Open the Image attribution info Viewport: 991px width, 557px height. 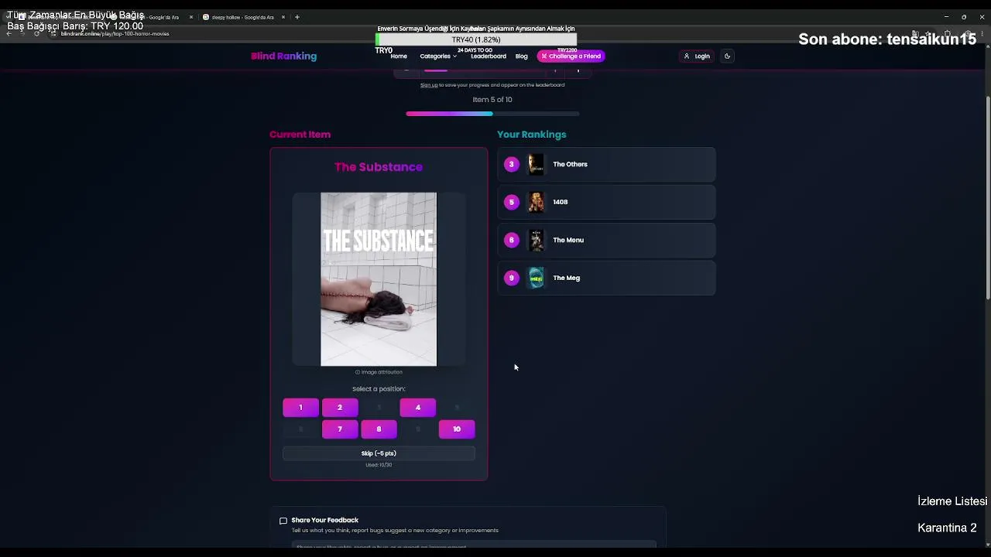pos(379,372)
